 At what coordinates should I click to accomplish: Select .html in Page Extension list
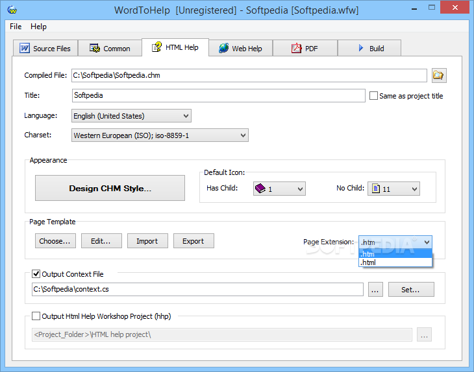pos(395,262)
